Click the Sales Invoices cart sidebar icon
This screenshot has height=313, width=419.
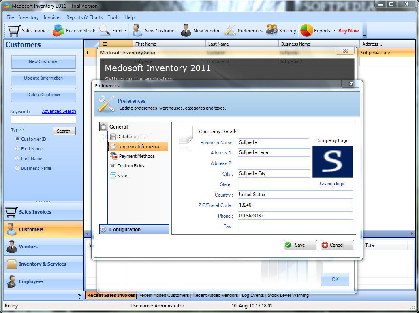(x=11, y=212)
